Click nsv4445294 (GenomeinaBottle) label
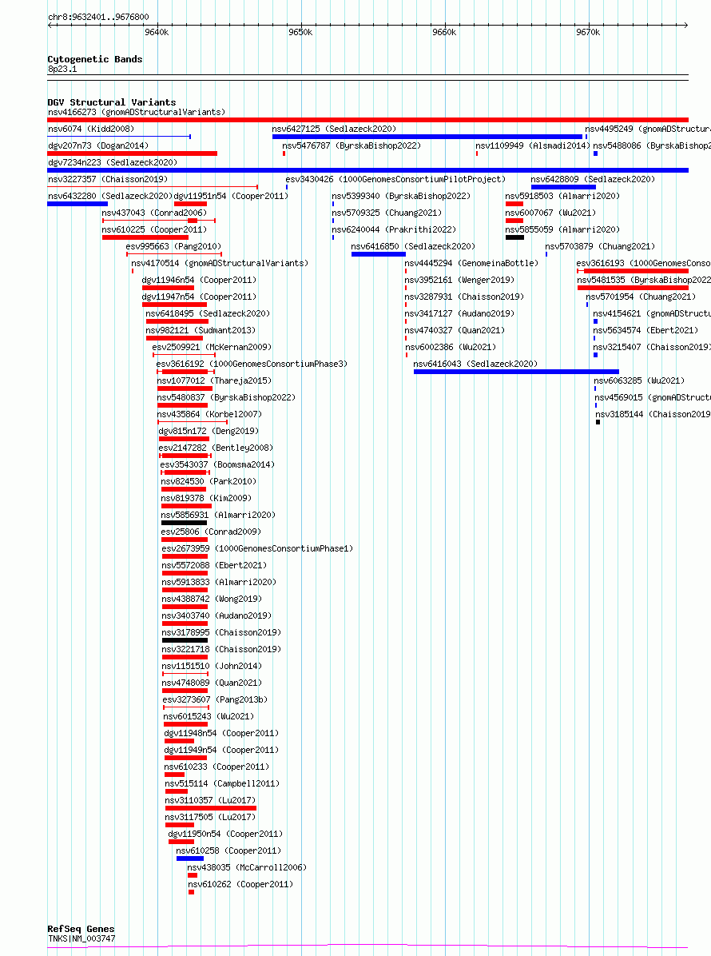The image size is (711, 956). [471, 264]
